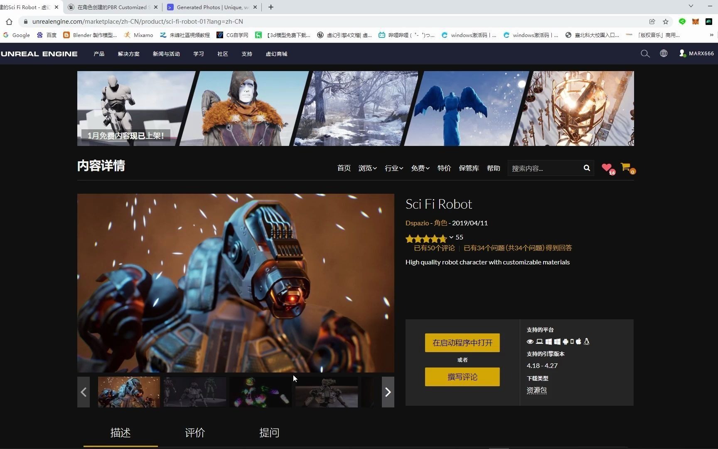The height and width of the screenshot is (449, 718).
Task: Open the 百度 bookmark
Action: 47,35
